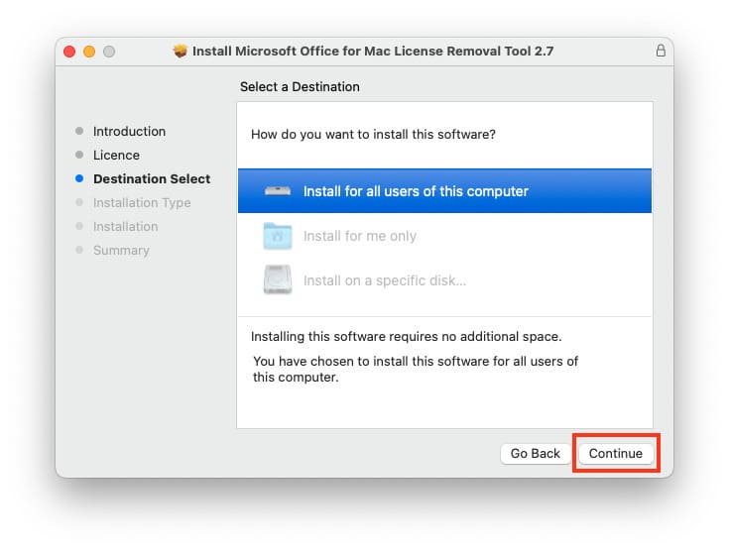729x551 pixels.
Task: Go to the Licence step in sidebar
Action: pos(116,155)
